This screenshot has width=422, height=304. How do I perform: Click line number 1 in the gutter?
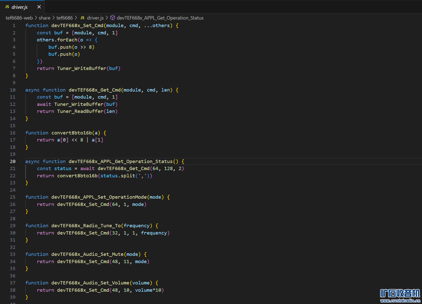(x=14, y=26)
